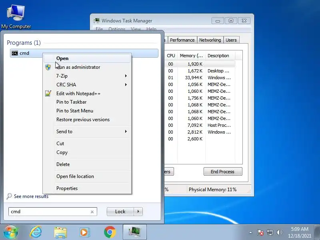Image resolution: width=320 pixels, height=240 pixels.
Task: Click the Task Manager title bar icon
Action: point(96,21)
